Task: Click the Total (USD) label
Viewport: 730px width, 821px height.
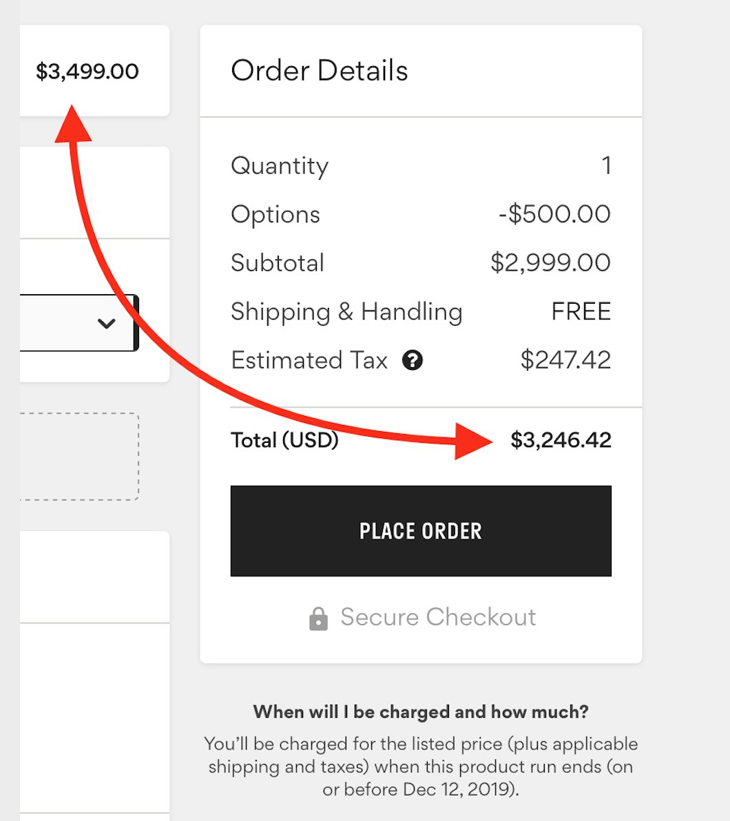Action: [284, 440]
